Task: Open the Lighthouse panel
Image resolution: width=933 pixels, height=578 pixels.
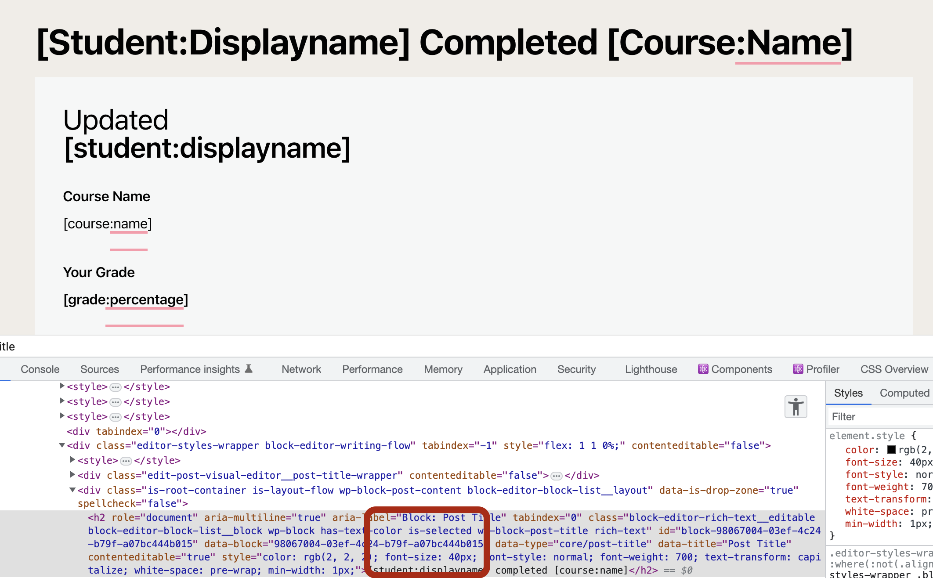Action: [650, 369]
